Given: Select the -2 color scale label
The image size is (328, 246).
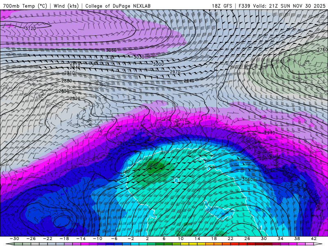Looking at the screenshot, I should [131, 239].
